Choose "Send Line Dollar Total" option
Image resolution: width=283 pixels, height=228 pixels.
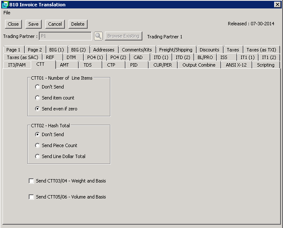38,156
